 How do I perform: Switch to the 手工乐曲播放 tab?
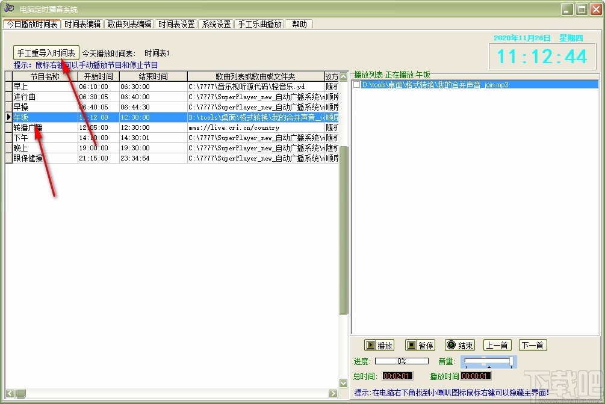click(259, 24)
